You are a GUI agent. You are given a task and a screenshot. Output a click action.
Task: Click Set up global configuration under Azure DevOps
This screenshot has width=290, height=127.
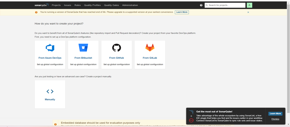tap(50, 64)
